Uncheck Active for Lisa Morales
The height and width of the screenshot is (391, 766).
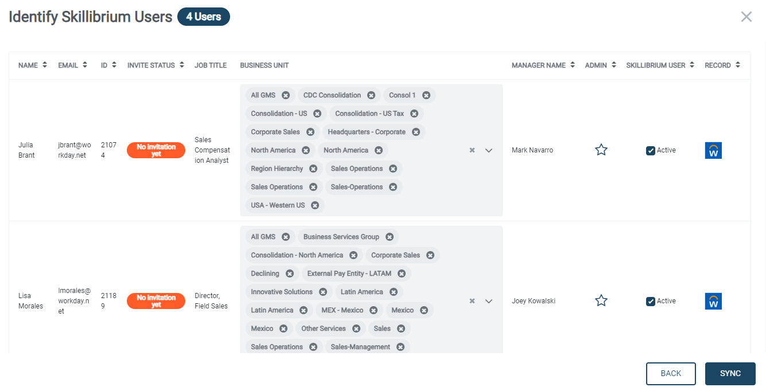click(x=651, y=302)
